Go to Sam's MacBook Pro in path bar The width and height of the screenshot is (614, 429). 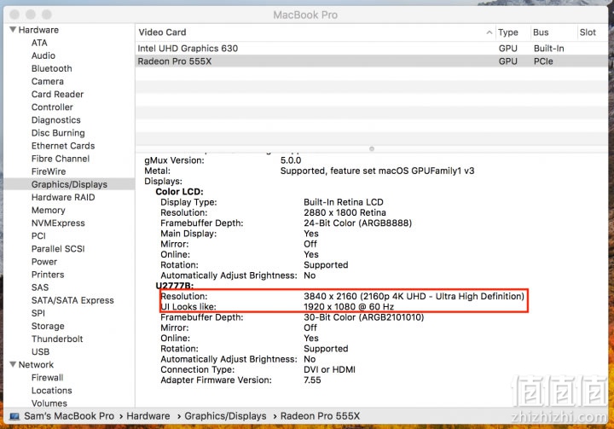(69, 416)
